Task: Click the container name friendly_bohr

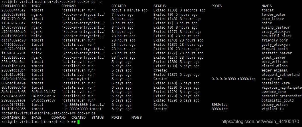Action: click(x=275, y=40)
